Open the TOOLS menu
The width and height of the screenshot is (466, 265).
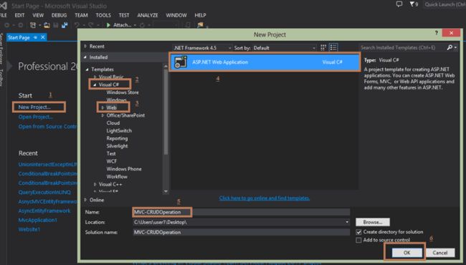coord(103,15)
